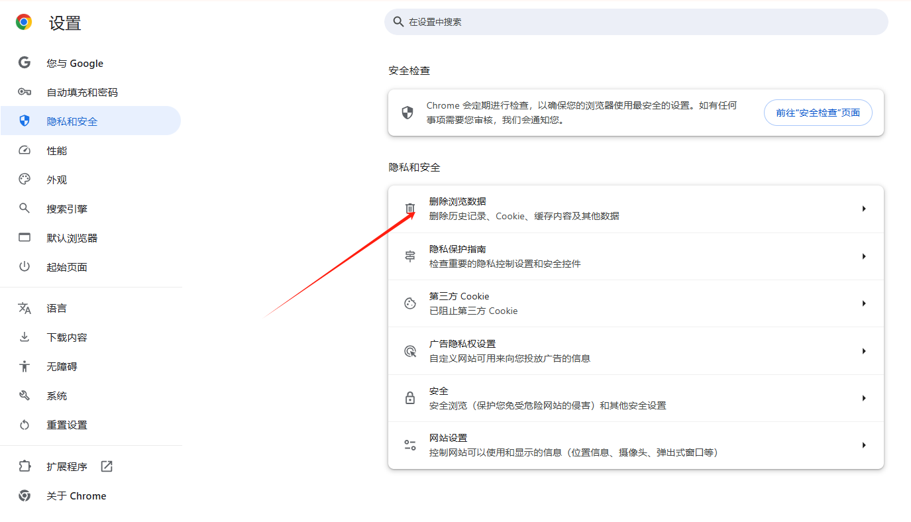Click the reset icon for 重置设置
The image size is (911, 522).
pos(25,425)
